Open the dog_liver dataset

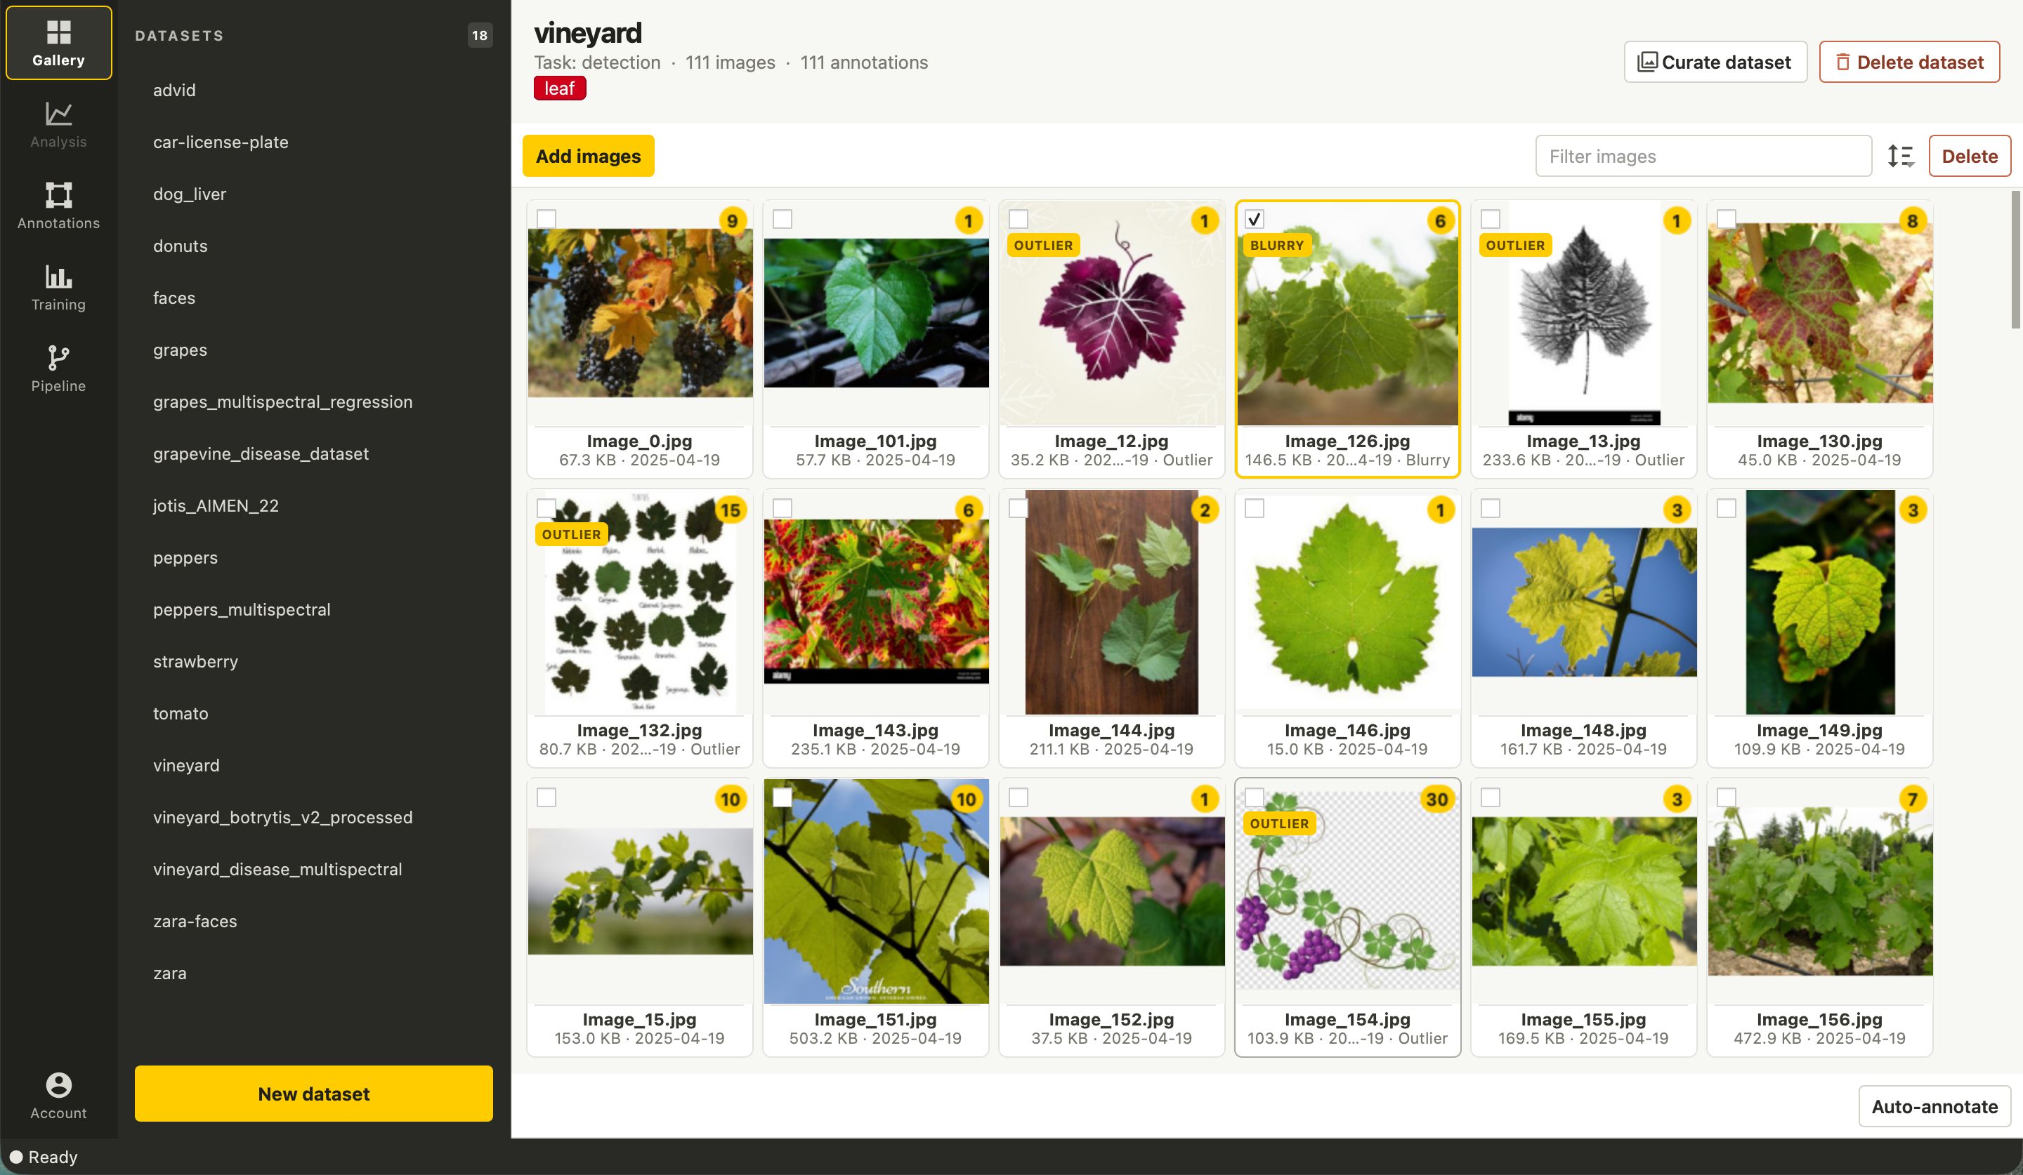314,194
